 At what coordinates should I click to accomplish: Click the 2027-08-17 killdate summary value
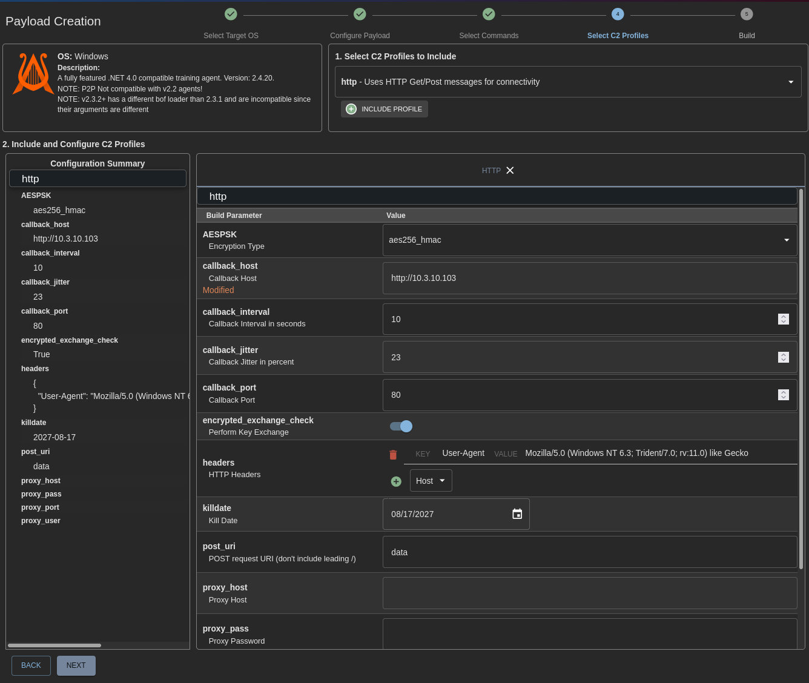(x=54, y=437)
